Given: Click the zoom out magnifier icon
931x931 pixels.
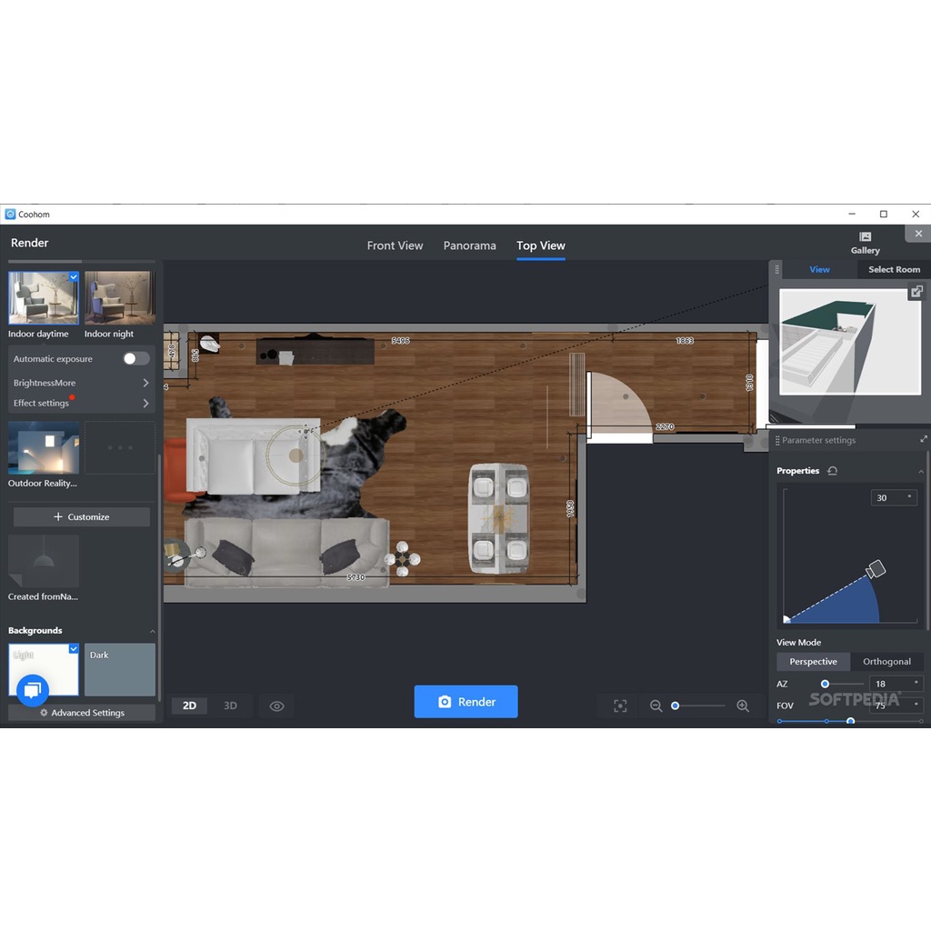Looking at the screenshot, I should pos(656,706).
